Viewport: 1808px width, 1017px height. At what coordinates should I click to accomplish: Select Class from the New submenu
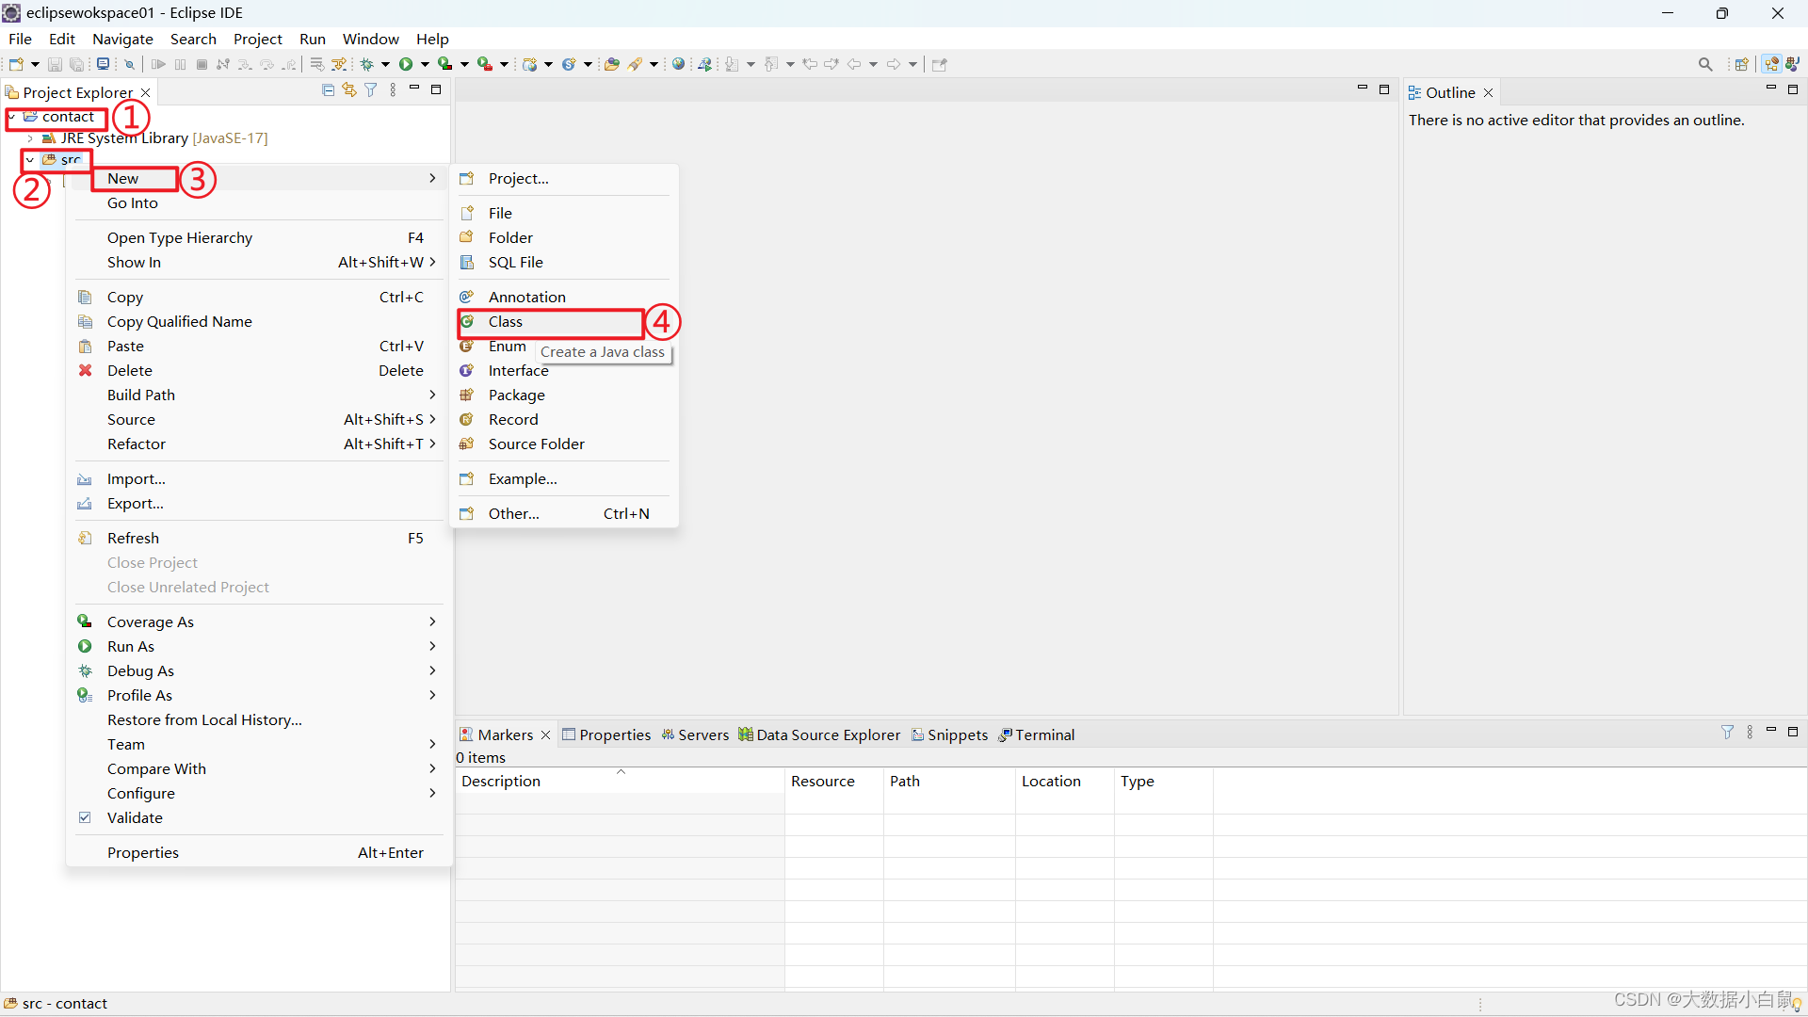click(x=506, y=322)
